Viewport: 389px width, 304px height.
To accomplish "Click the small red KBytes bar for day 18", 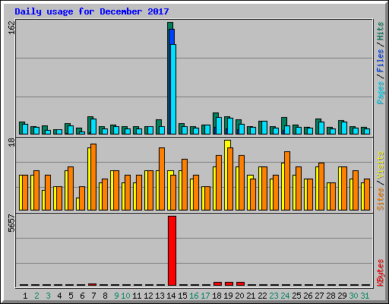I will point(217,283).
